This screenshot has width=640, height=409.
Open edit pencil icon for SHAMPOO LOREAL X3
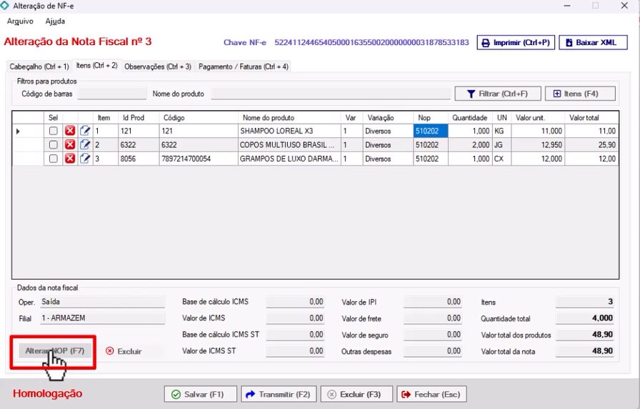[x=85, y=131]
